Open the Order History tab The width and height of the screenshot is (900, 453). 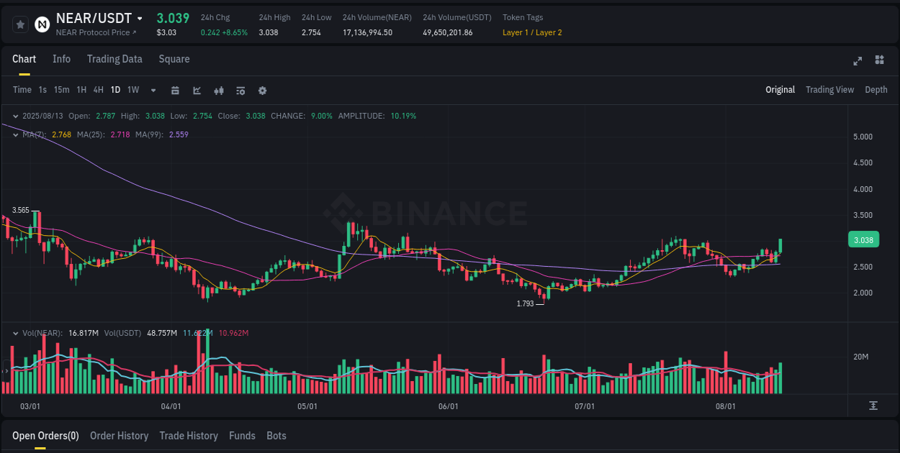click(119, 436)
